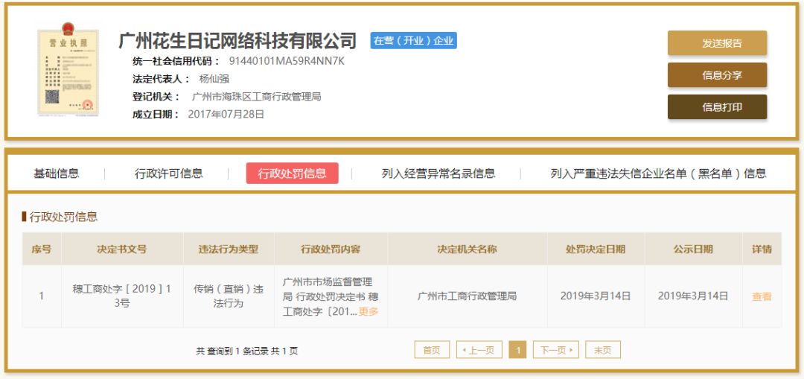Click 广州市工商行政管理局 decision authority cell
This screenshot has width=804, height=379.
pos(467,296)
